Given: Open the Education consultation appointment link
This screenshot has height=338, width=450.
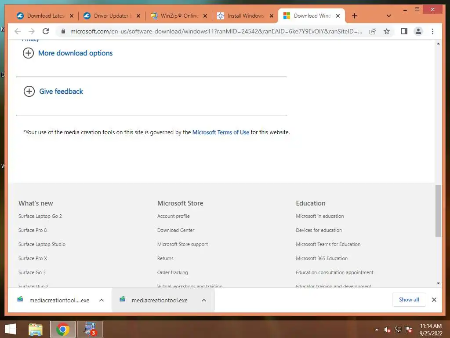Looking at the screenshot, I should coord(334,272).
